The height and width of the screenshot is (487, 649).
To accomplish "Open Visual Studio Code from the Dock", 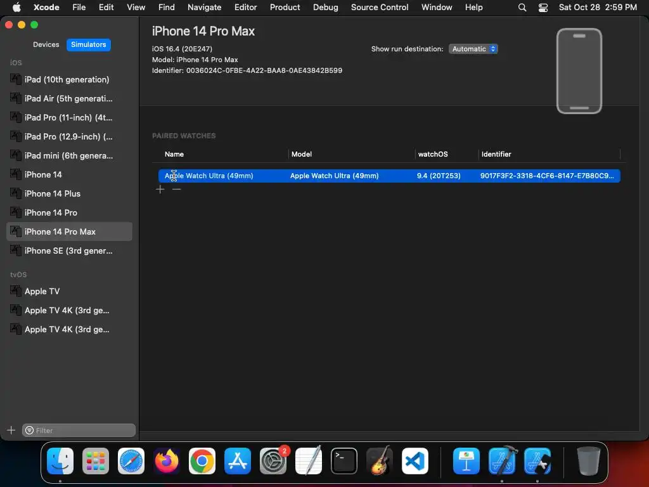I will [414, 461].
